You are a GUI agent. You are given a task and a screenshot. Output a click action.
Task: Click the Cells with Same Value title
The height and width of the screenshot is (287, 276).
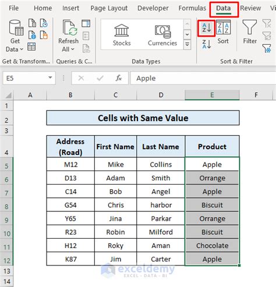tap(143, 118)
